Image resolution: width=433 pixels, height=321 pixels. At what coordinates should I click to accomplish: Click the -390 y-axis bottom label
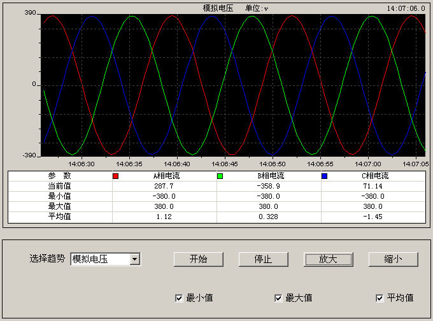click(29, 155)
